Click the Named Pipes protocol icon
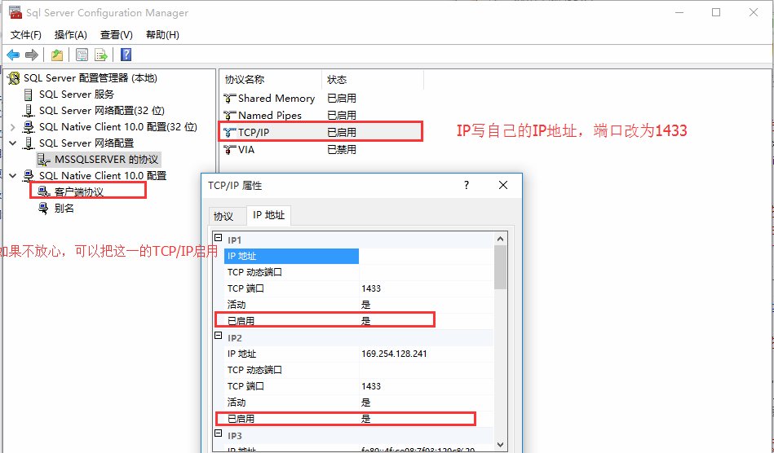Viewport: 774px width, 453px height. click(x=229, y=116)
